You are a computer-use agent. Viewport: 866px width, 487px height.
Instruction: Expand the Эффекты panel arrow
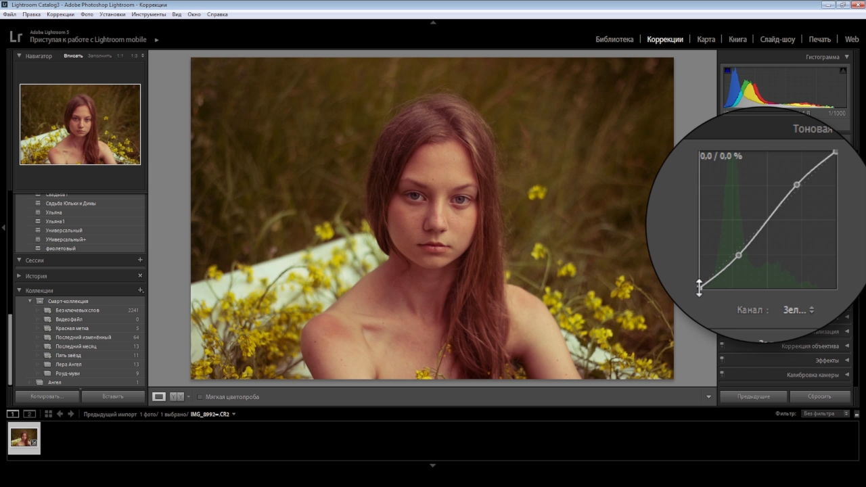846,361
